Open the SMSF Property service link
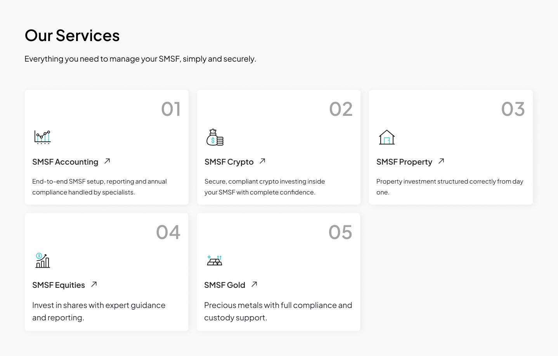This screenshot has height=356, width=558. 404,162
